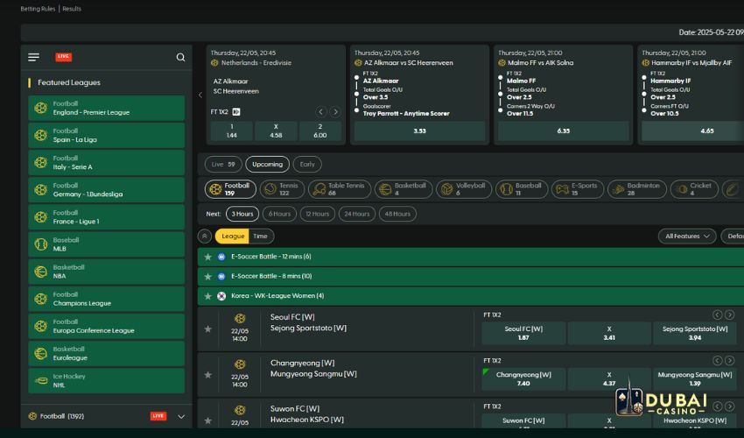Select Badminton 28 sport filter
Viewport: 744px width, 438px height.
tap(636, 189)
